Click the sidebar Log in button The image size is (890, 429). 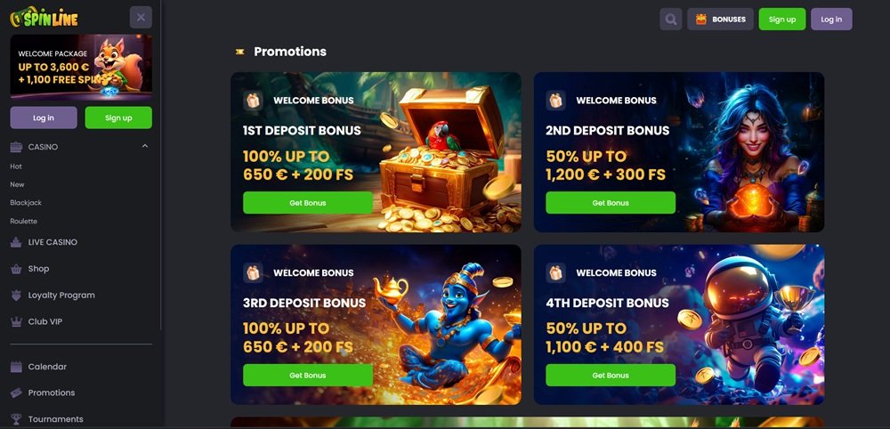(44, 118)
